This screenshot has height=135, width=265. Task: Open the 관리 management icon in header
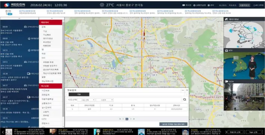tap(209, 5)
